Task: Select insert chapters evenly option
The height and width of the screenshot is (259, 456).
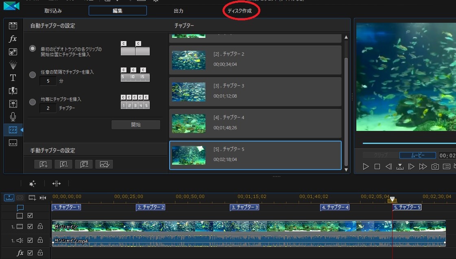Action: point(33,102)
